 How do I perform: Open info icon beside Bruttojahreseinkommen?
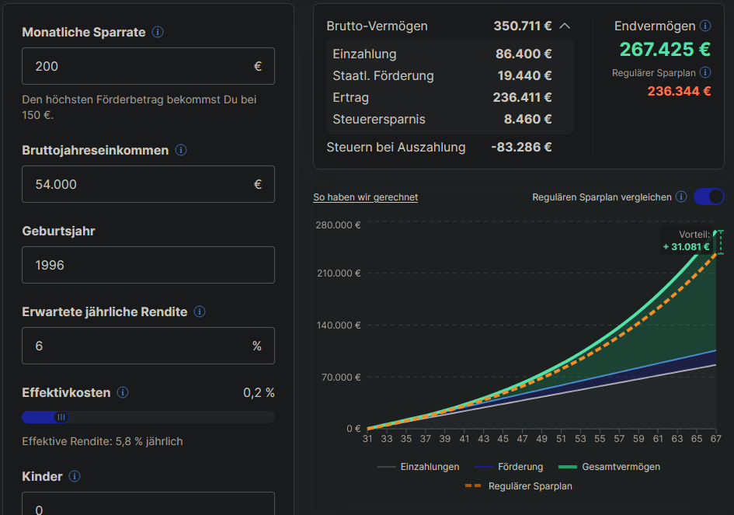click(x=181, y=150)
